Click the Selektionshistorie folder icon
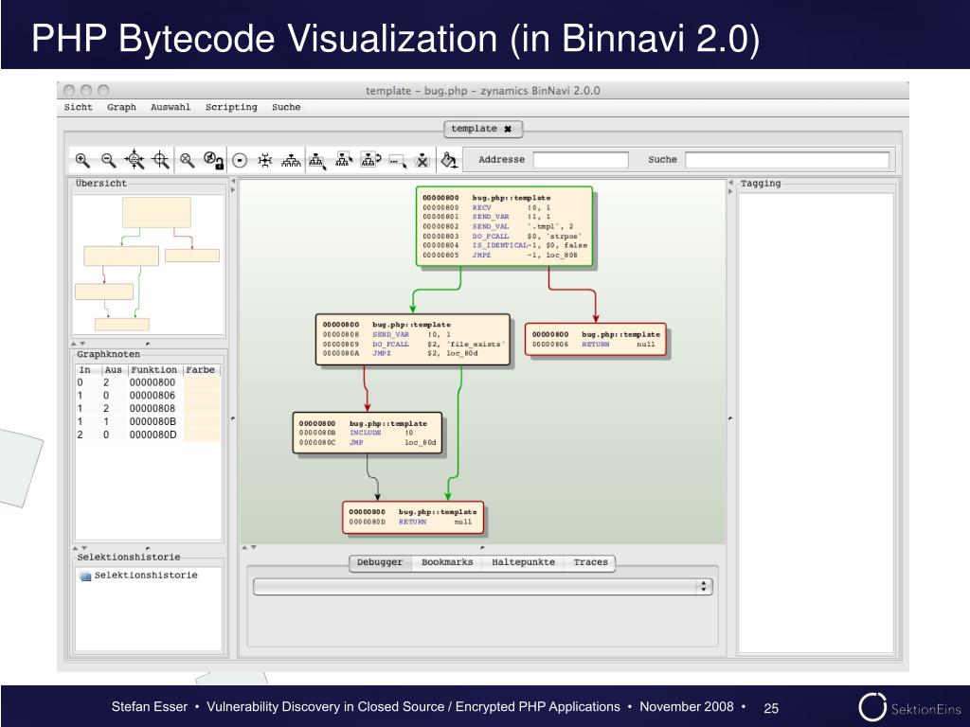970x727 pixels. 85,576
